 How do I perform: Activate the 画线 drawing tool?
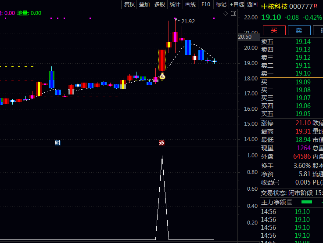click(190, 4)
